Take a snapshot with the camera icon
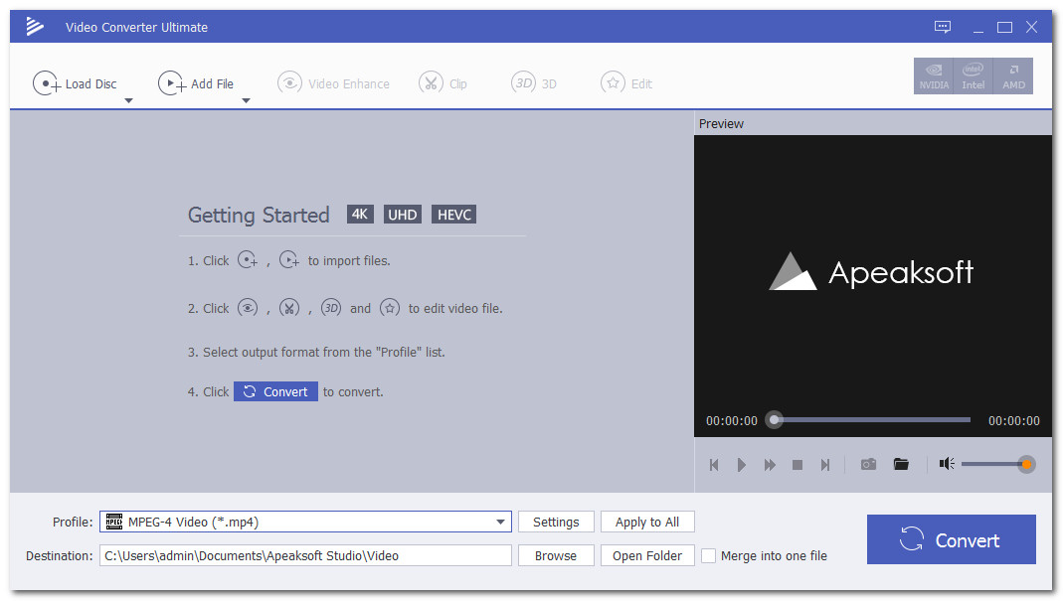This screenshot has height=601, width=1063. tap(868, 464)
